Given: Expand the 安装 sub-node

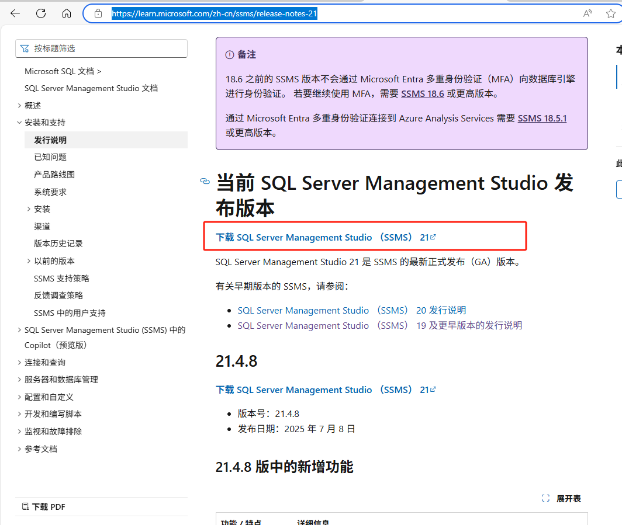Looking at the screenshot, I should 29,209.
